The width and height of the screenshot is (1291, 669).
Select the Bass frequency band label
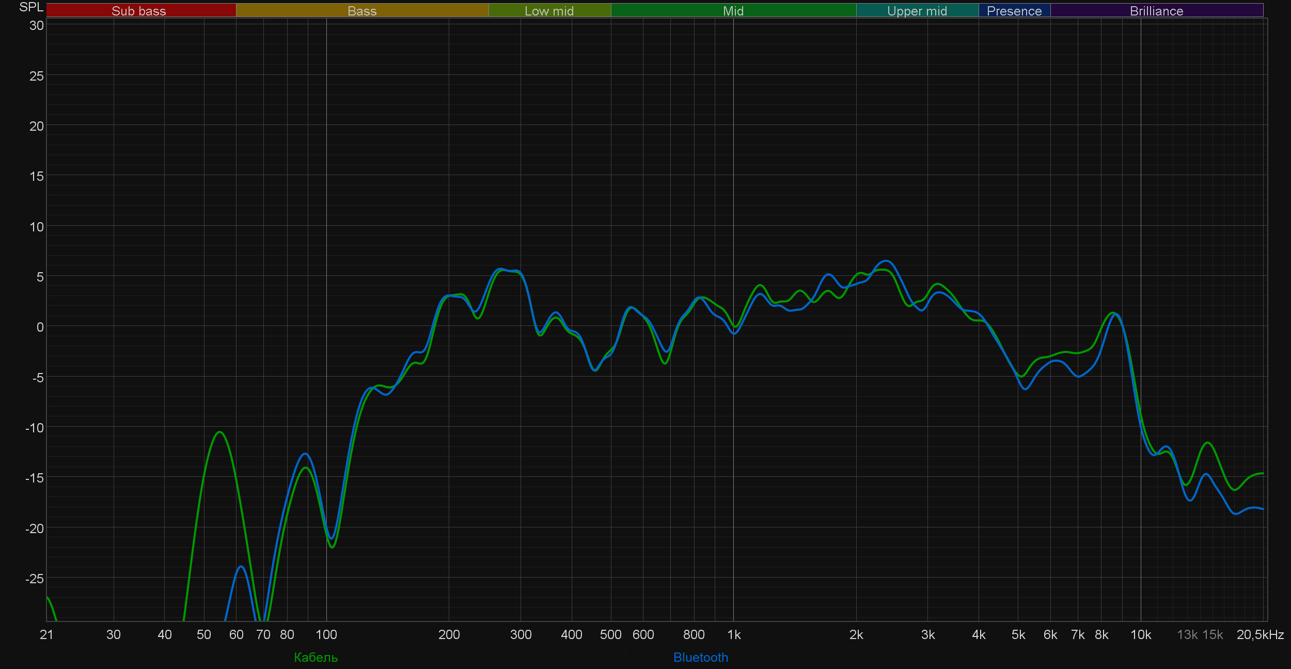click(x=362, y=11)
